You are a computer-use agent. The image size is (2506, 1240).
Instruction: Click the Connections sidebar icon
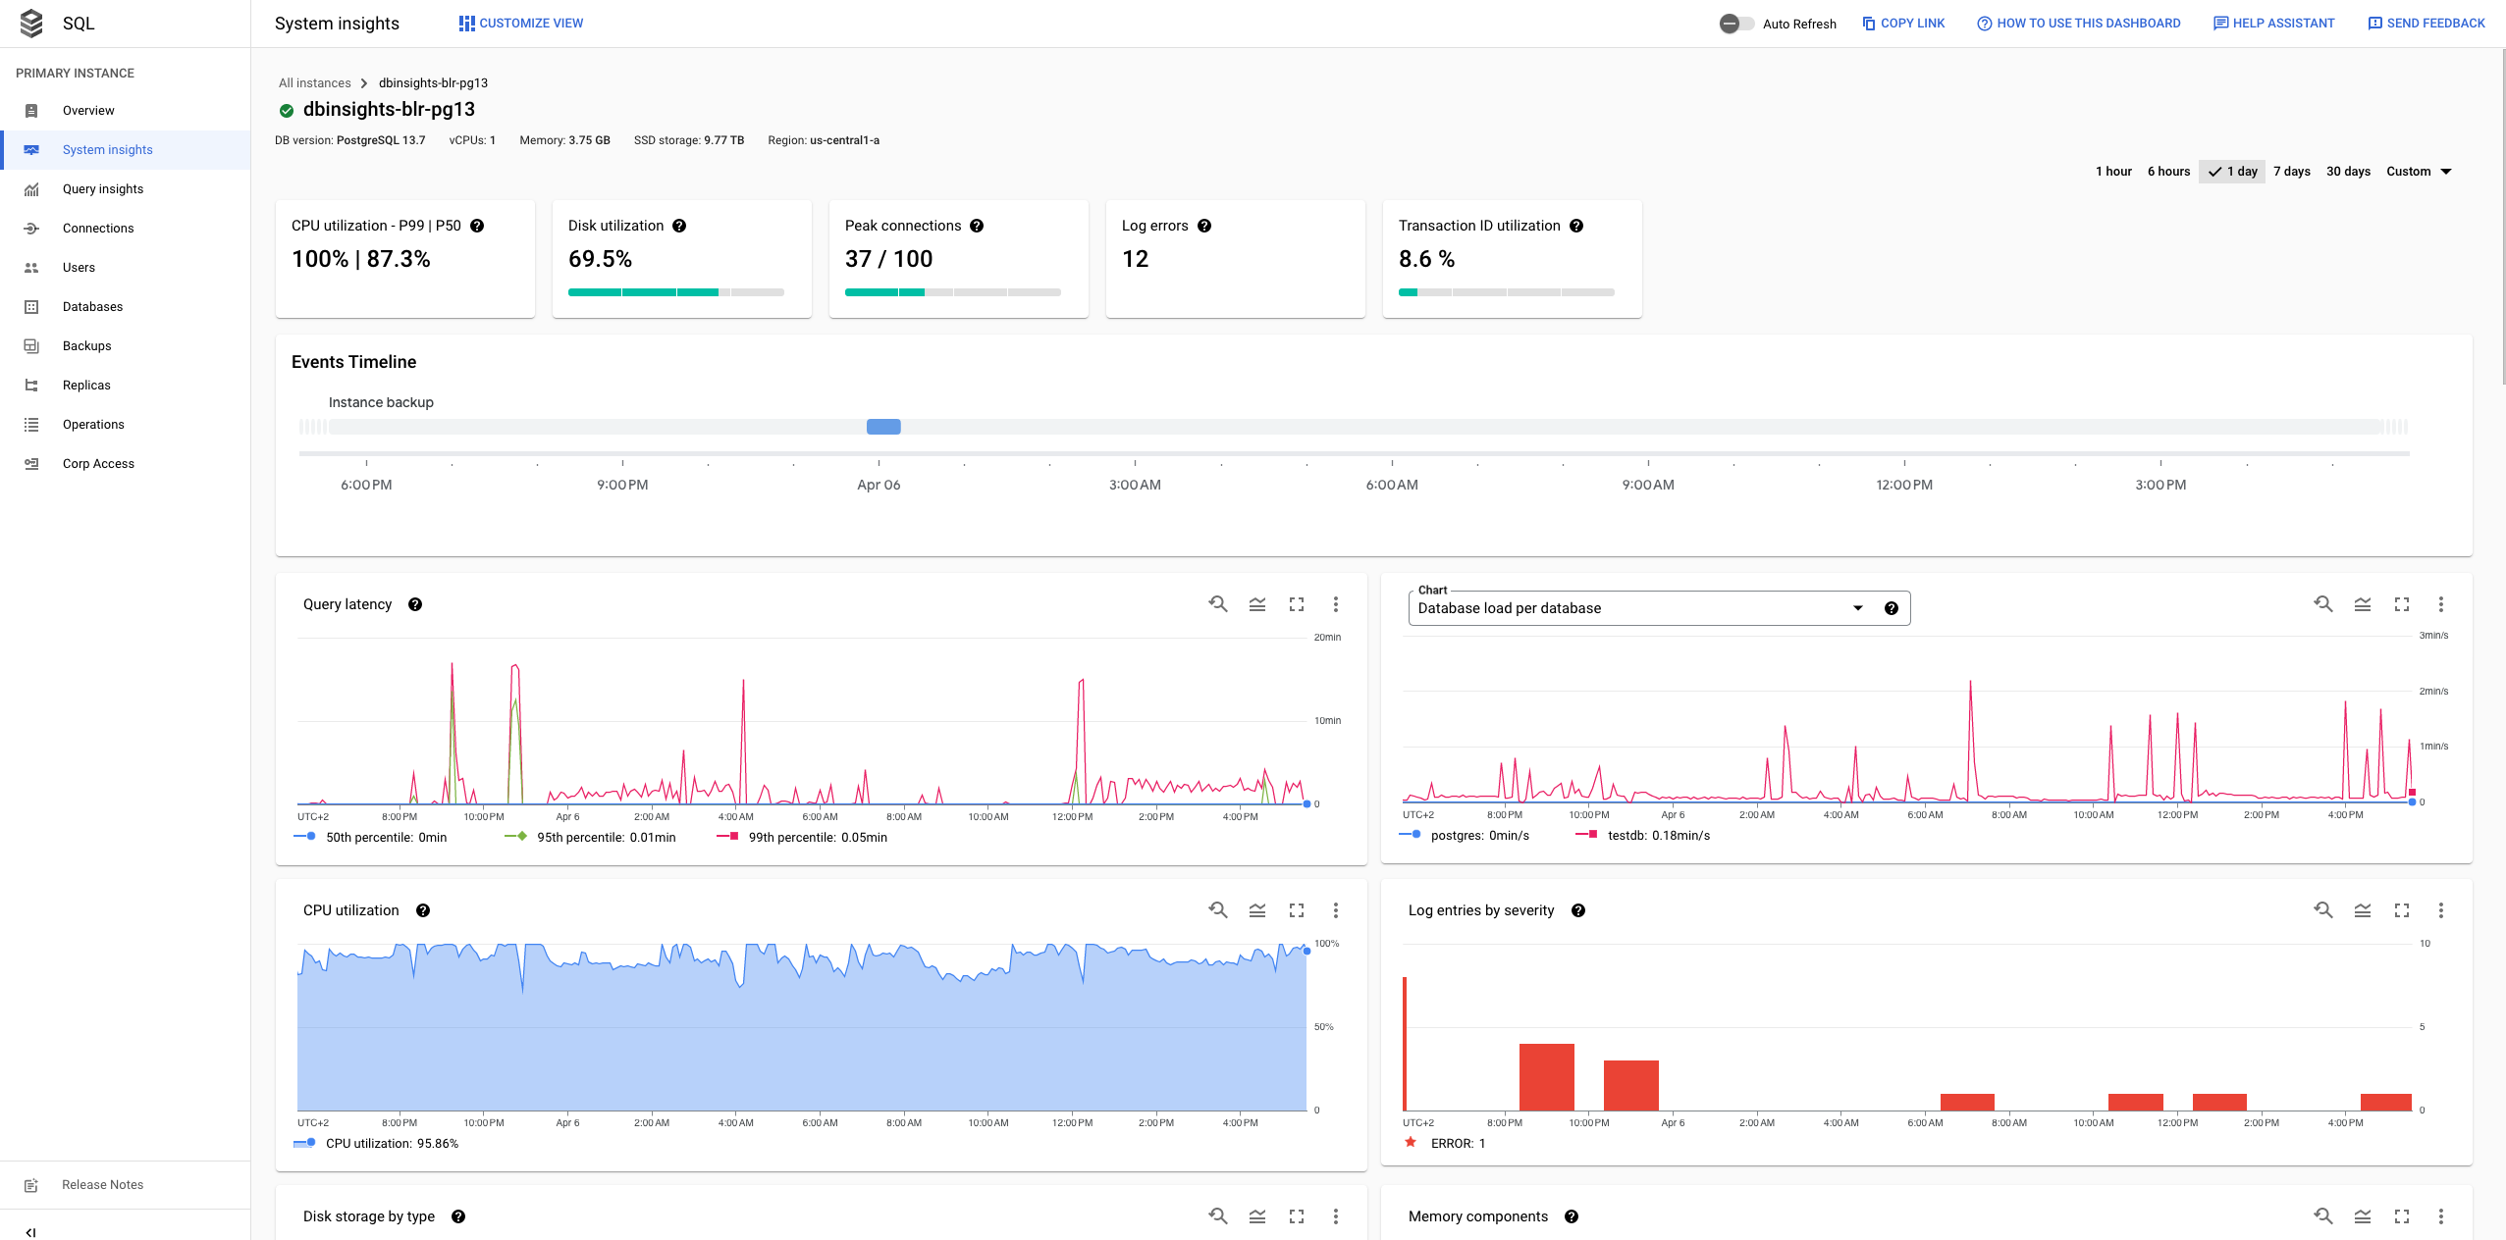(30, 229)
